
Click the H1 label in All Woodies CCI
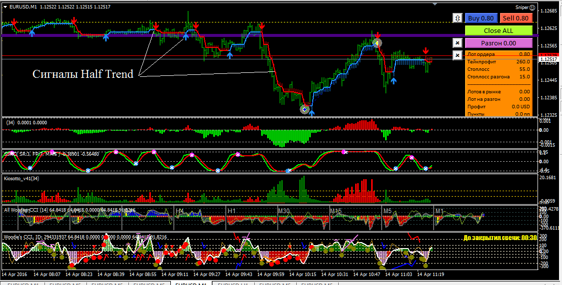[x=231, y=211]
